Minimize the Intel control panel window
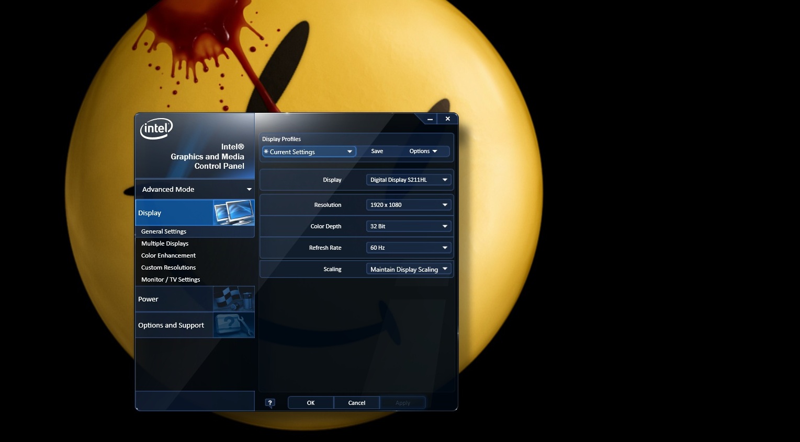800x442 pixels. (x=430, y=119)
